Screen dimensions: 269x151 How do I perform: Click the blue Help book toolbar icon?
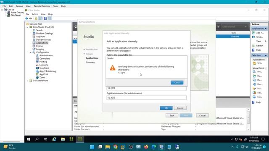pyautogui.click(x=45, y=18)
